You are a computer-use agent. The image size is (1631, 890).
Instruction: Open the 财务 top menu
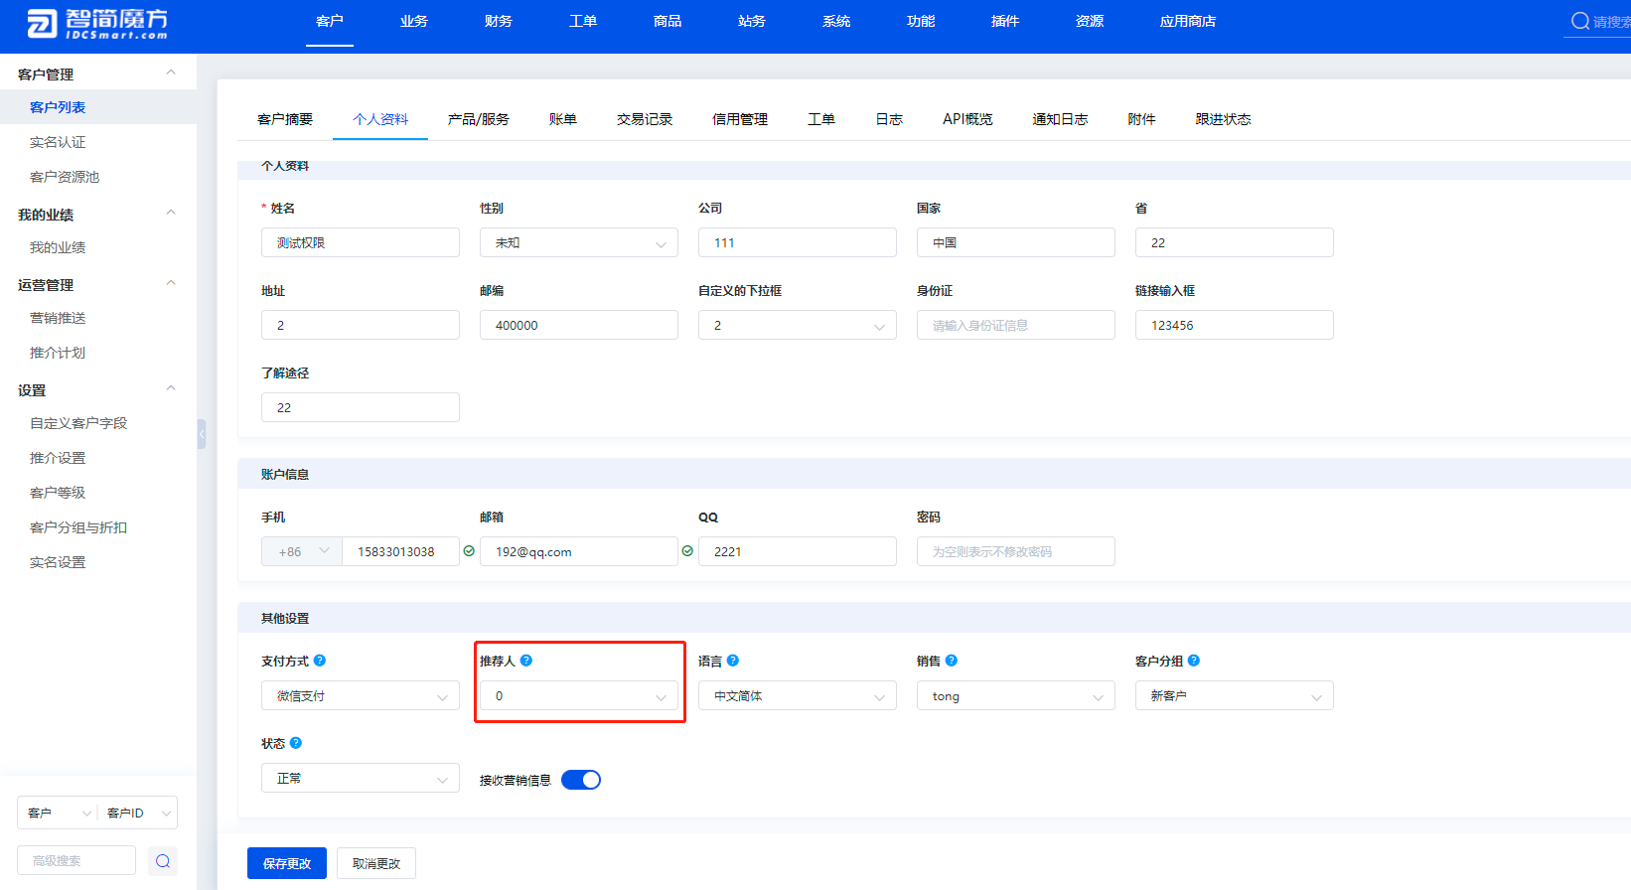[499, 21]
